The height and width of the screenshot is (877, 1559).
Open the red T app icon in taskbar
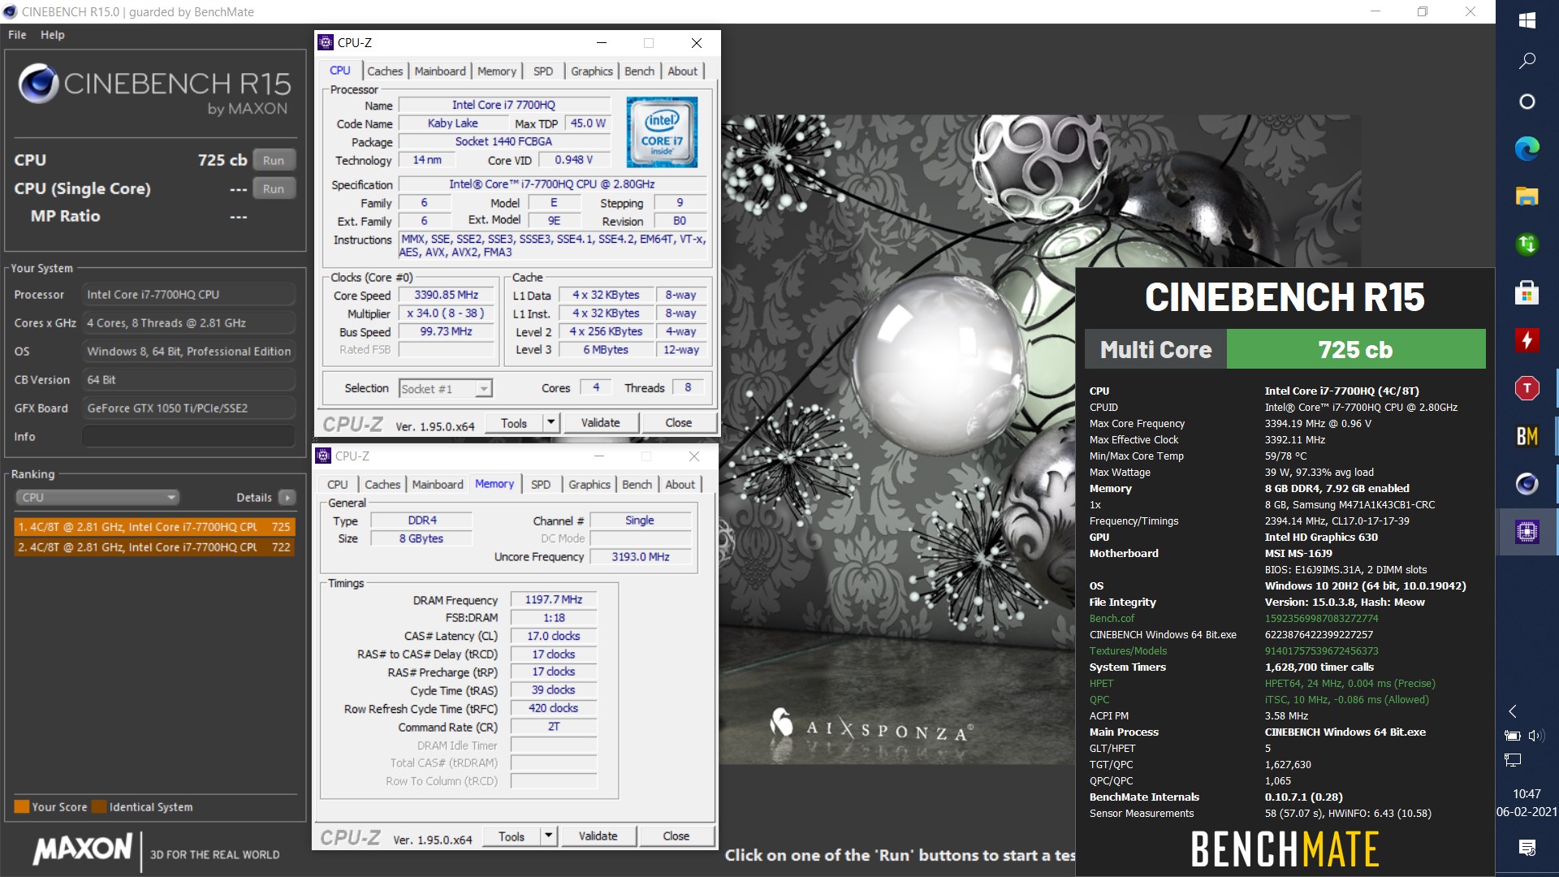1527,388
